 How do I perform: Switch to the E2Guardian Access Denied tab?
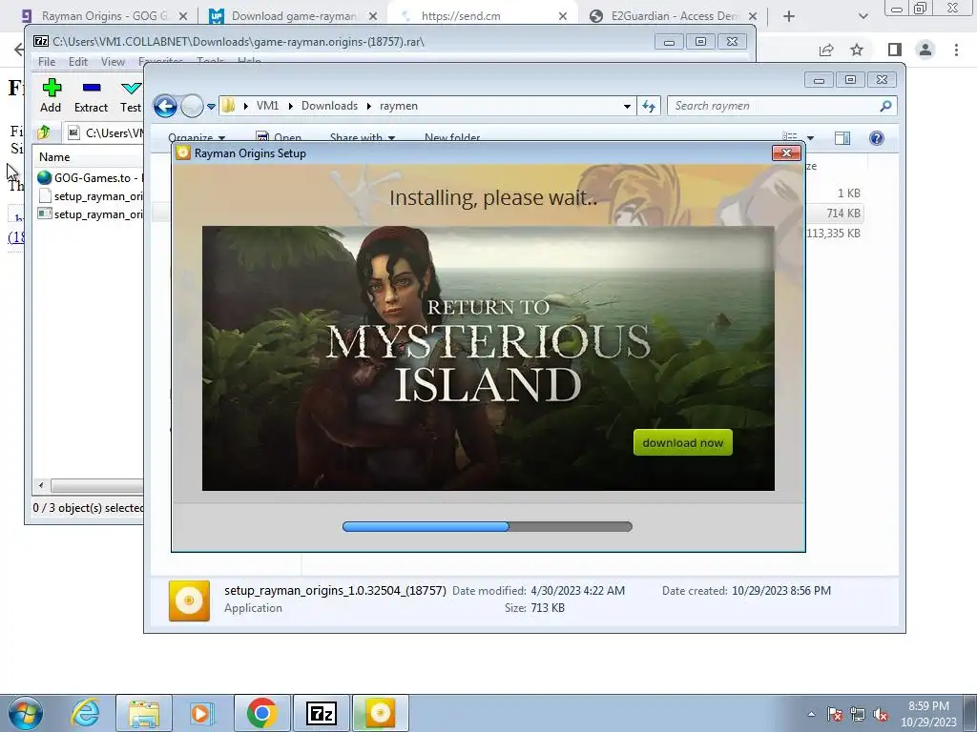coord(673,16)
